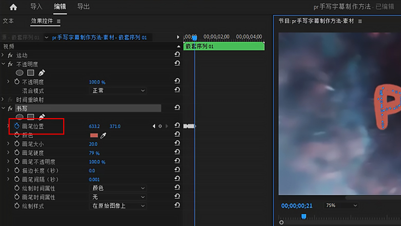Image resolution: width=401 pixels, height=226 pixels.
Task: Expand the 时间重映射 effect
Action: pos(3,99)
